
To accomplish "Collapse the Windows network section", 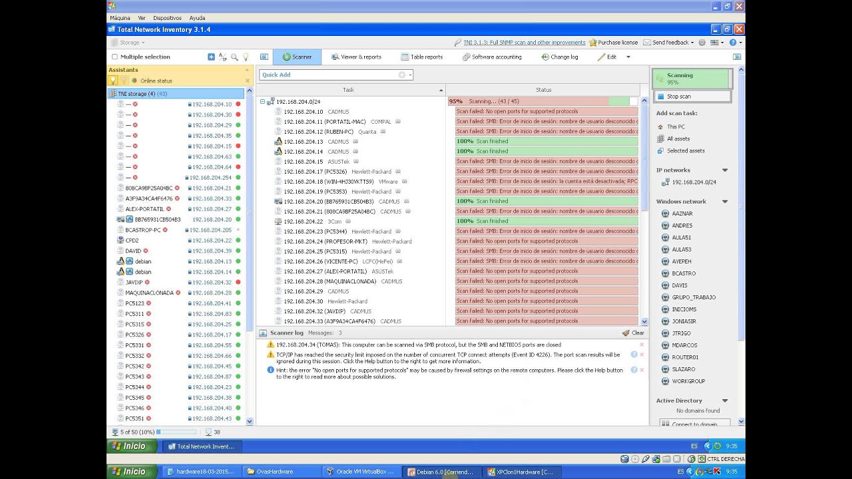I will [x=725, y=202].
